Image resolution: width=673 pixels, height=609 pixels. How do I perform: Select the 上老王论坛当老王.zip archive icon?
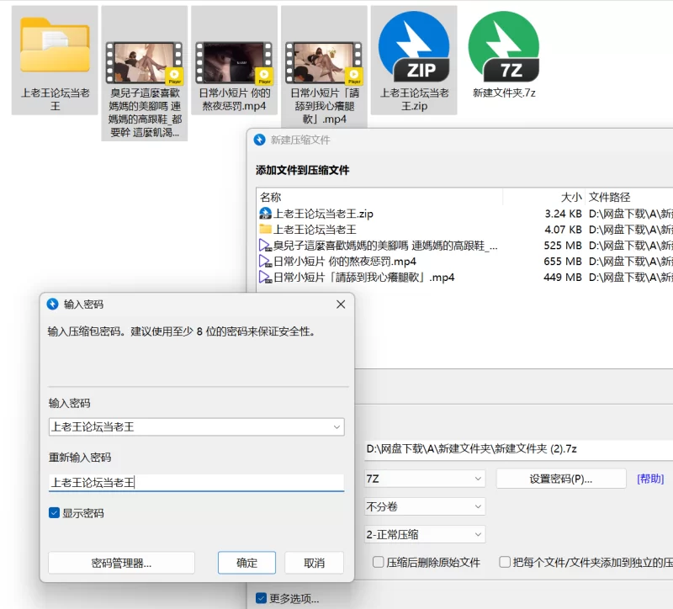tap(414, 46)
